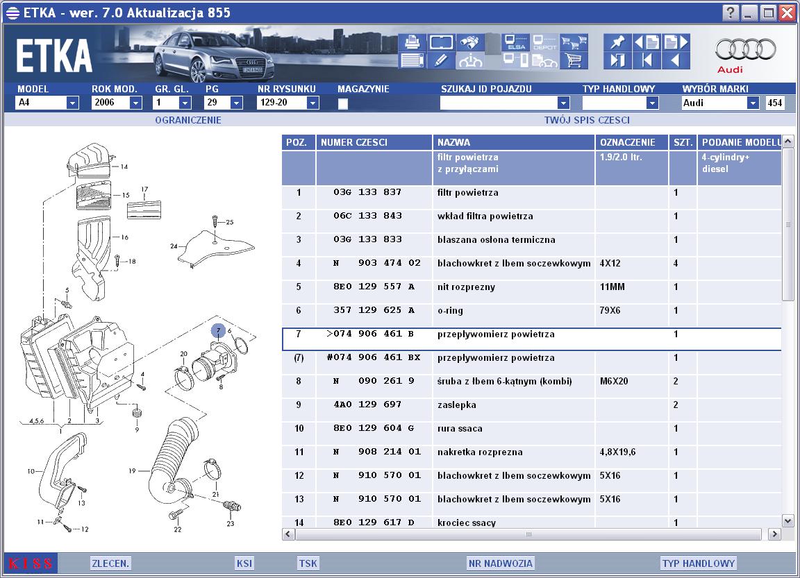This screenshot has width=800, height=578.
Task: Click the help question mark button
Action: 730,12
